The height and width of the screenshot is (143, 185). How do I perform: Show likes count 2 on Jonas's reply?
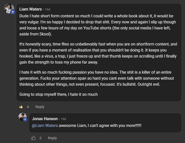[x=41, y=138]
